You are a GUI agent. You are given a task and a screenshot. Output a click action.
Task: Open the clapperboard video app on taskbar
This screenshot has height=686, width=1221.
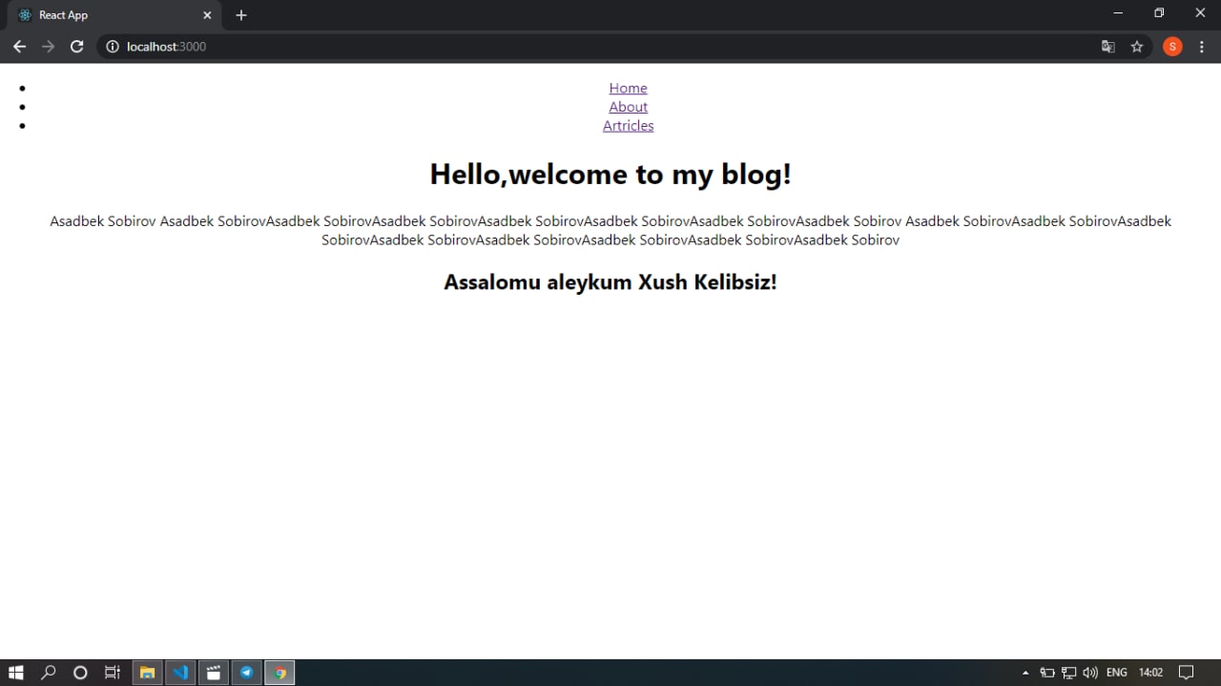pyautogui.click(x=213, y=673)
